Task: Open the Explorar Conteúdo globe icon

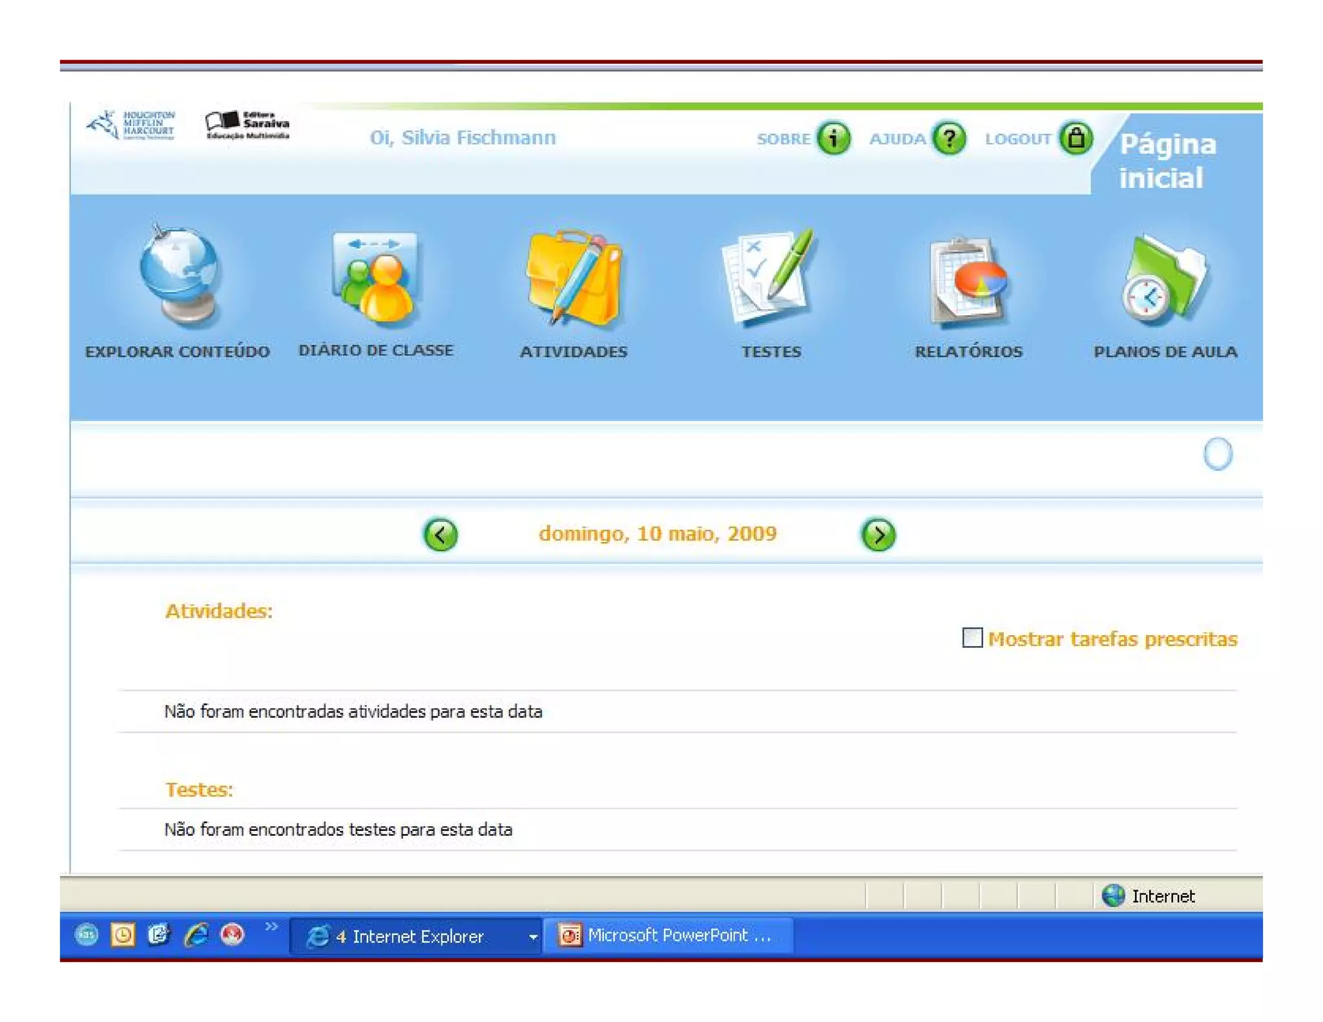Action: pos(179,276)
